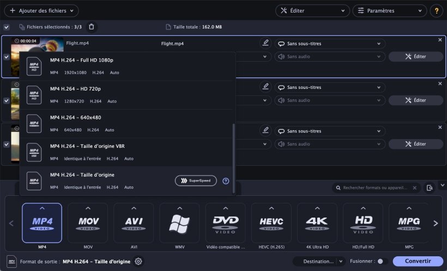447x271 pixels.
Task: Remove the second file from list
Action: pos(440,83)
